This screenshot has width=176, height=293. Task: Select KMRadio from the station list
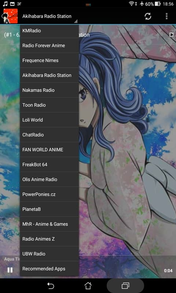[x=49, y=31]
